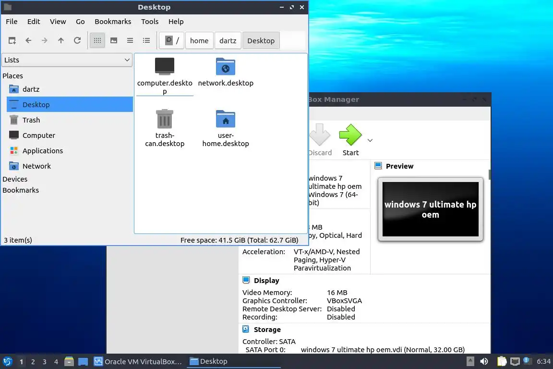
Task: Open the Display section header
Action: [266, 281]
